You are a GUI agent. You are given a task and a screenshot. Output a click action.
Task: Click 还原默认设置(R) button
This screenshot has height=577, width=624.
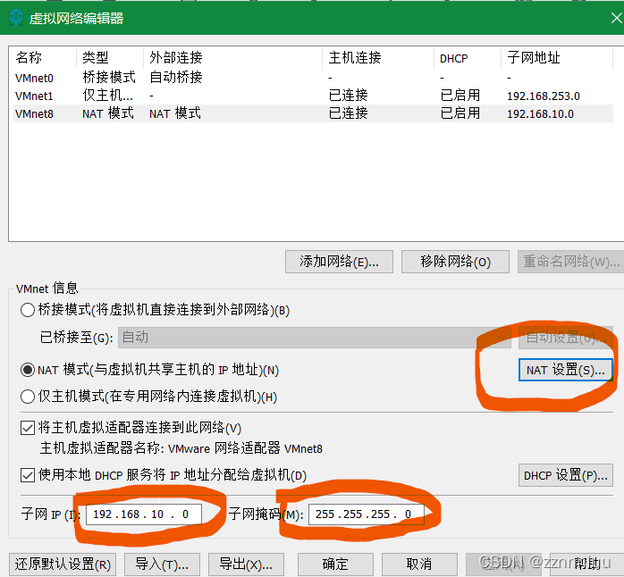click(63, 564)
